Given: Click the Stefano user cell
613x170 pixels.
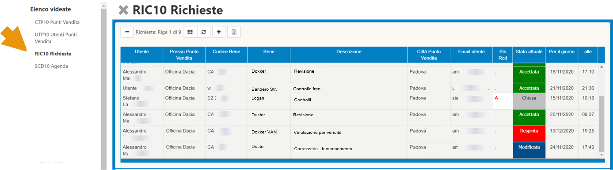Looking at the screenshot, I should click(x=142, y=101).
